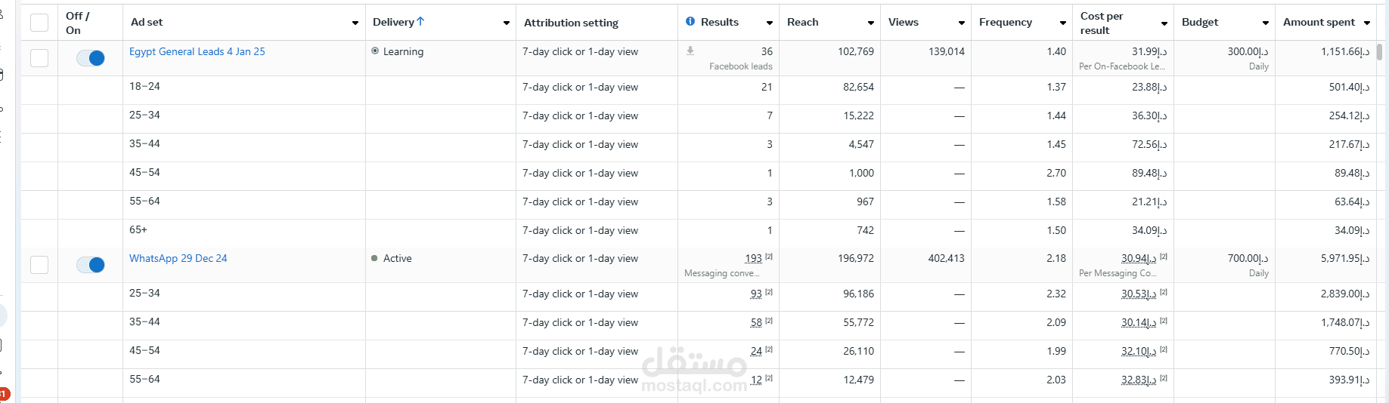Click the 24 results value for 45–54
Screen dimensions: 1389x403
756,351
